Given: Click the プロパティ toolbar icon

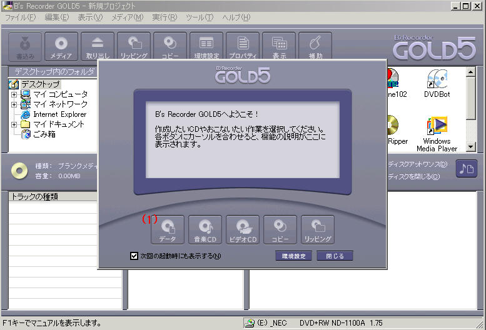Looking at the screenshot, I should 243,46.
